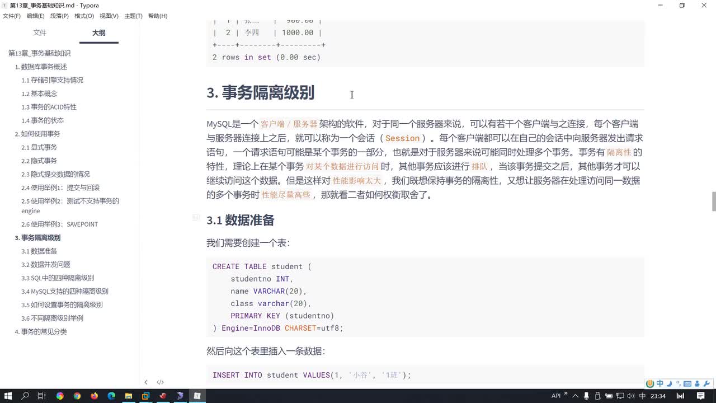Image resolution: width=716 pixels, height=403 pixels.
Task: Open the action center notifications
Action: 700,396
